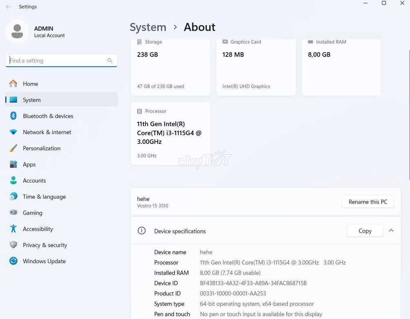Viewport: 410px width, 319px height.
Task: Click the Graphics Card icon
Action: [225, 42]
